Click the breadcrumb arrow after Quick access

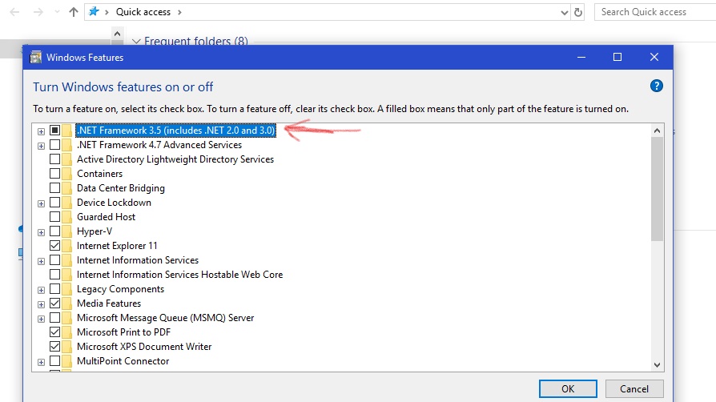click(x=179, y=12)
